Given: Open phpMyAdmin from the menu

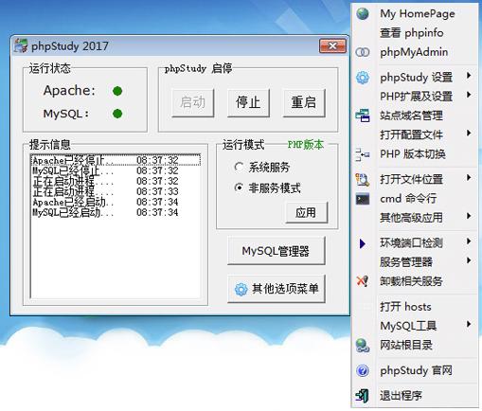Looking at the screenshot, I should click(x=415, y=52).
